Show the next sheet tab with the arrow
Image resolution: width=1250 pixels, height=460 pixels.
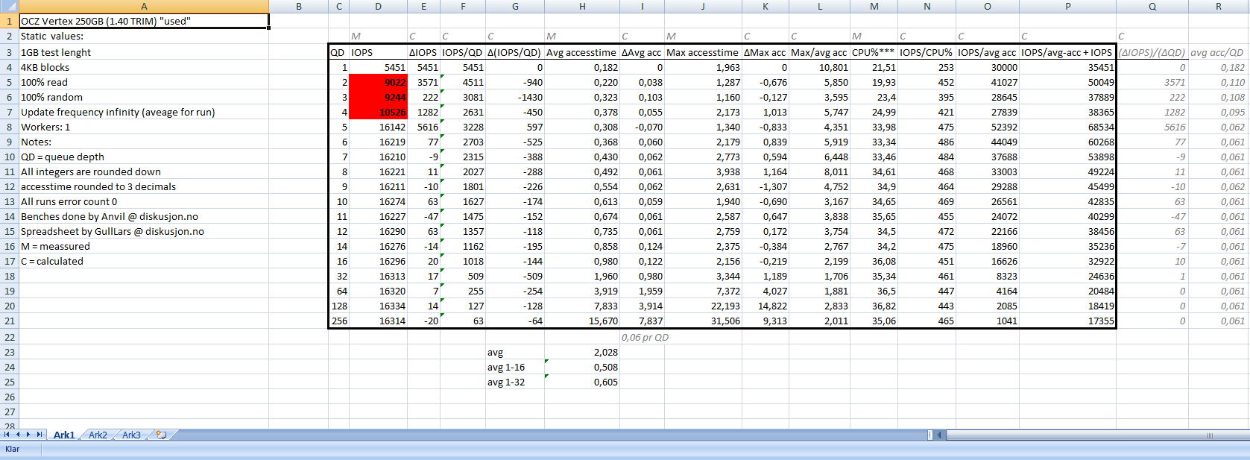(28, 435)
